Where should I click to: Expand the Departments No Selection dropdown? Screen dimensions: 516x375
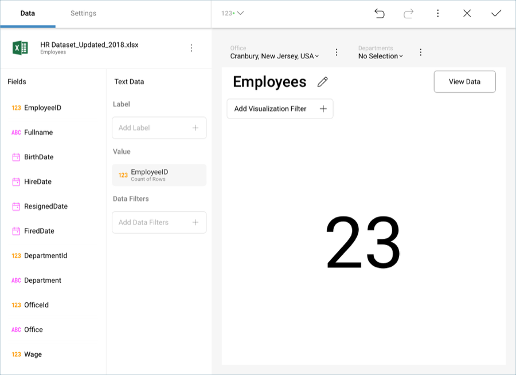(381, 56)
